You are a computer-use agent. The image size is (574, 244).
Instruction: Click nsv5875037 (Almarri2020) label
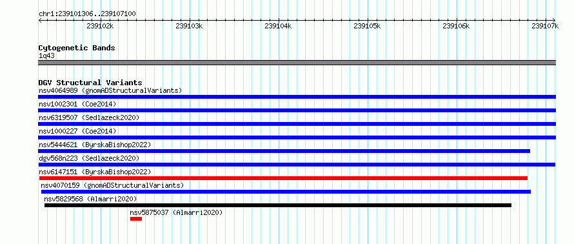176,212
